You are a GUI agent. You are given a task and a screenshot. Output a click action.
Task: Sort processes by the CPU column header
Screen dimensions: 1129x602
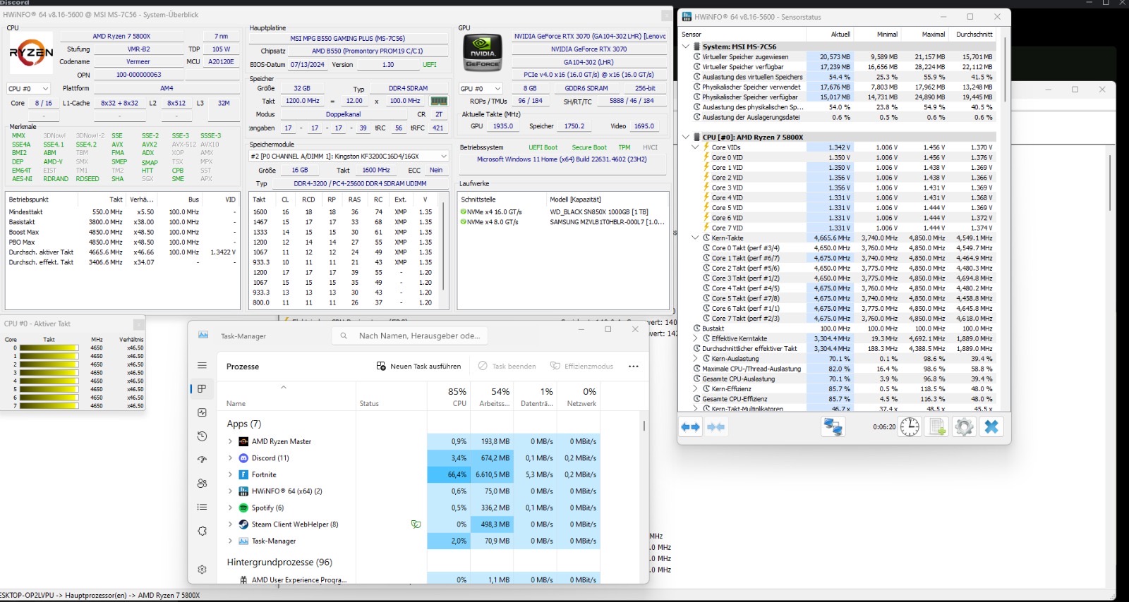pyautogui.click(x=449, y=397)
